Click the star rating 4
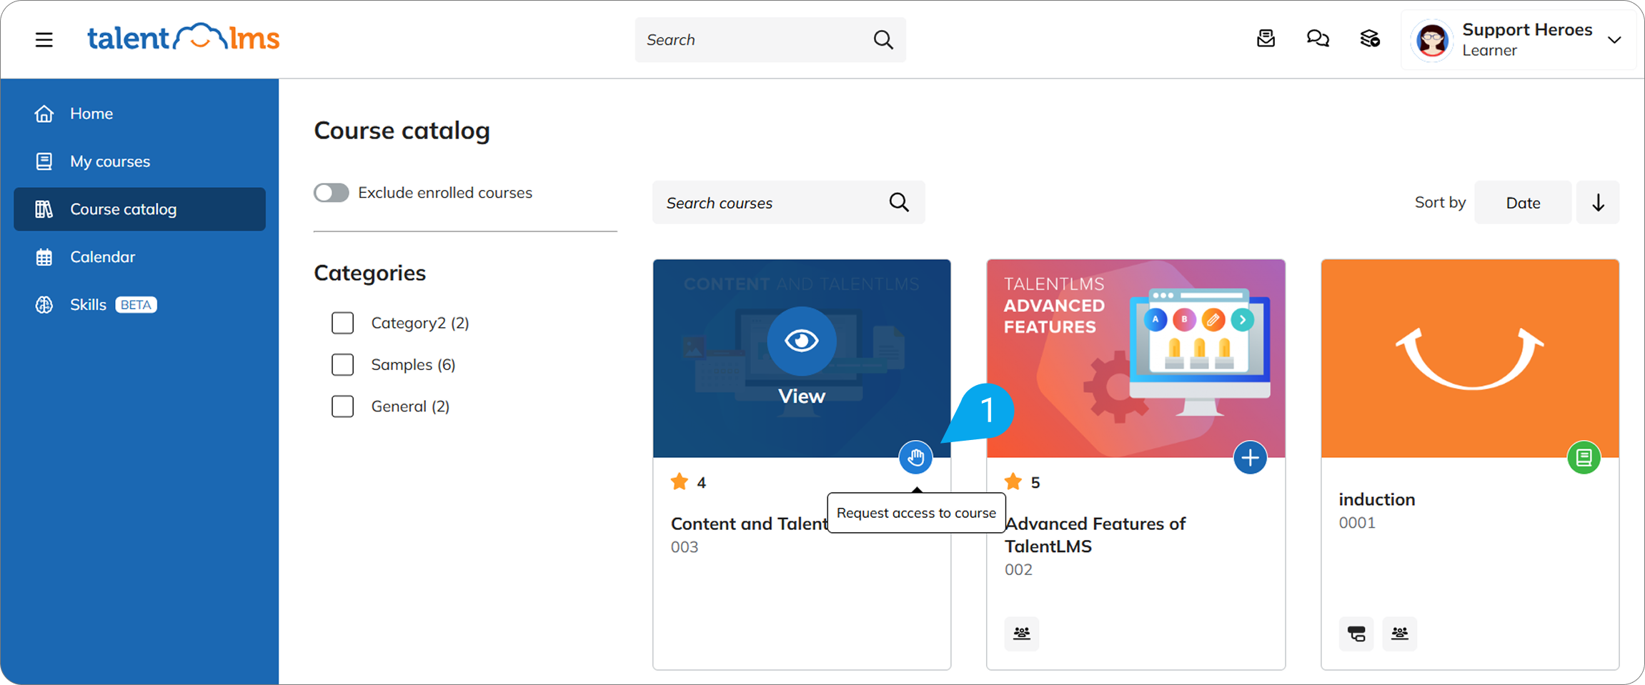The image size is (1645, 685). pyautogui.click(x=688, y=482)
